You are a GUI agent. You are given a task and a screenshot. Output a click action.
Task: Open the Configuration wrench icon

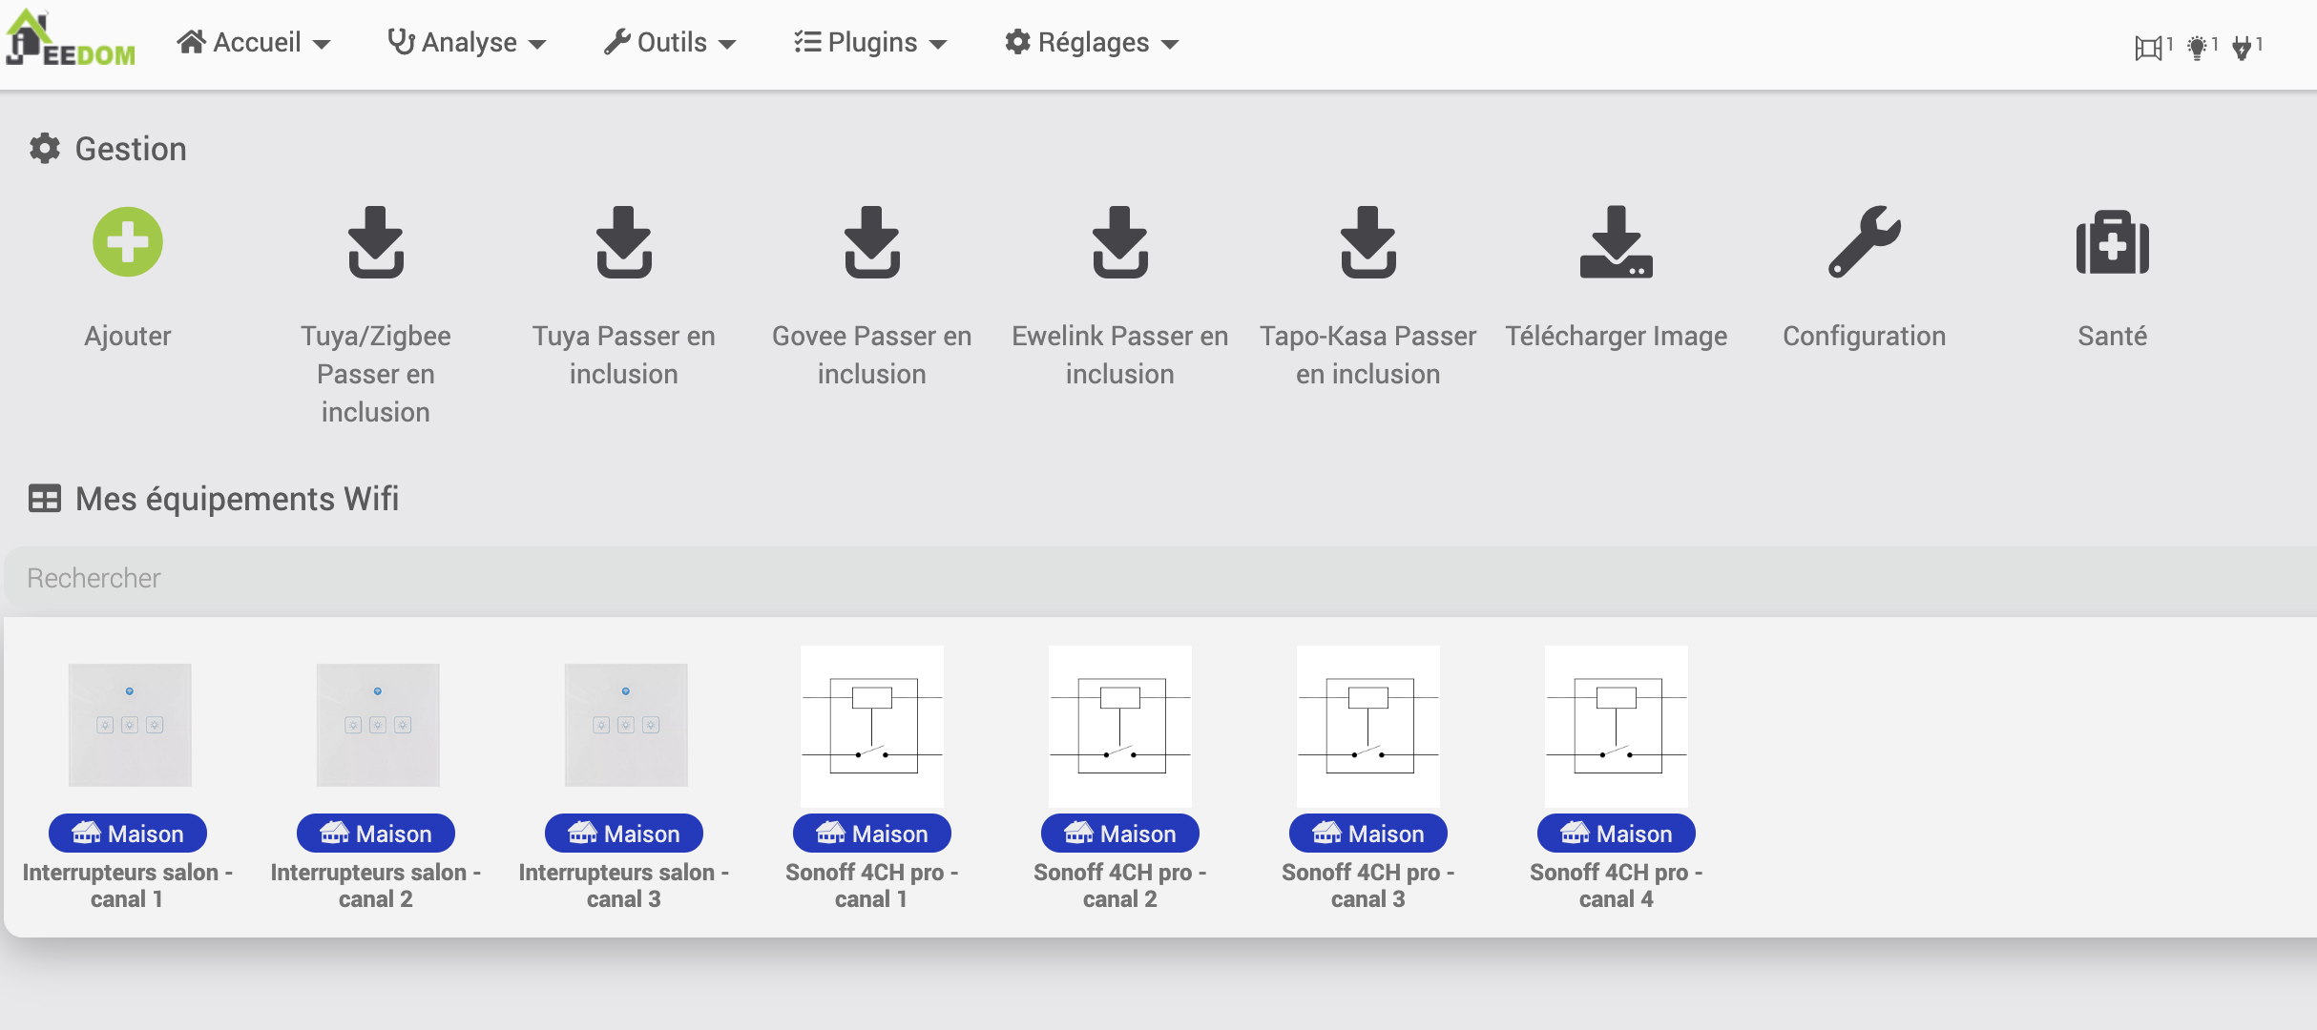point(1864,242)
